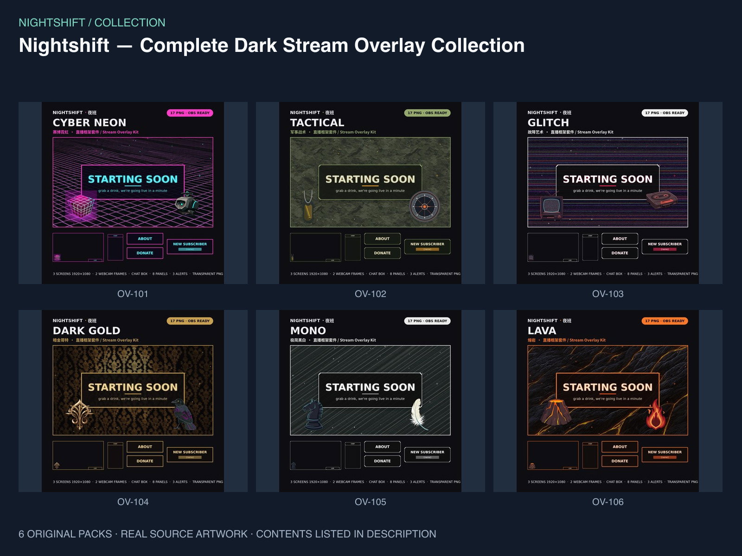Click the retro TV in Glitch preview
This screenshot has width=742, height=556.
click(x=551, y=206)
